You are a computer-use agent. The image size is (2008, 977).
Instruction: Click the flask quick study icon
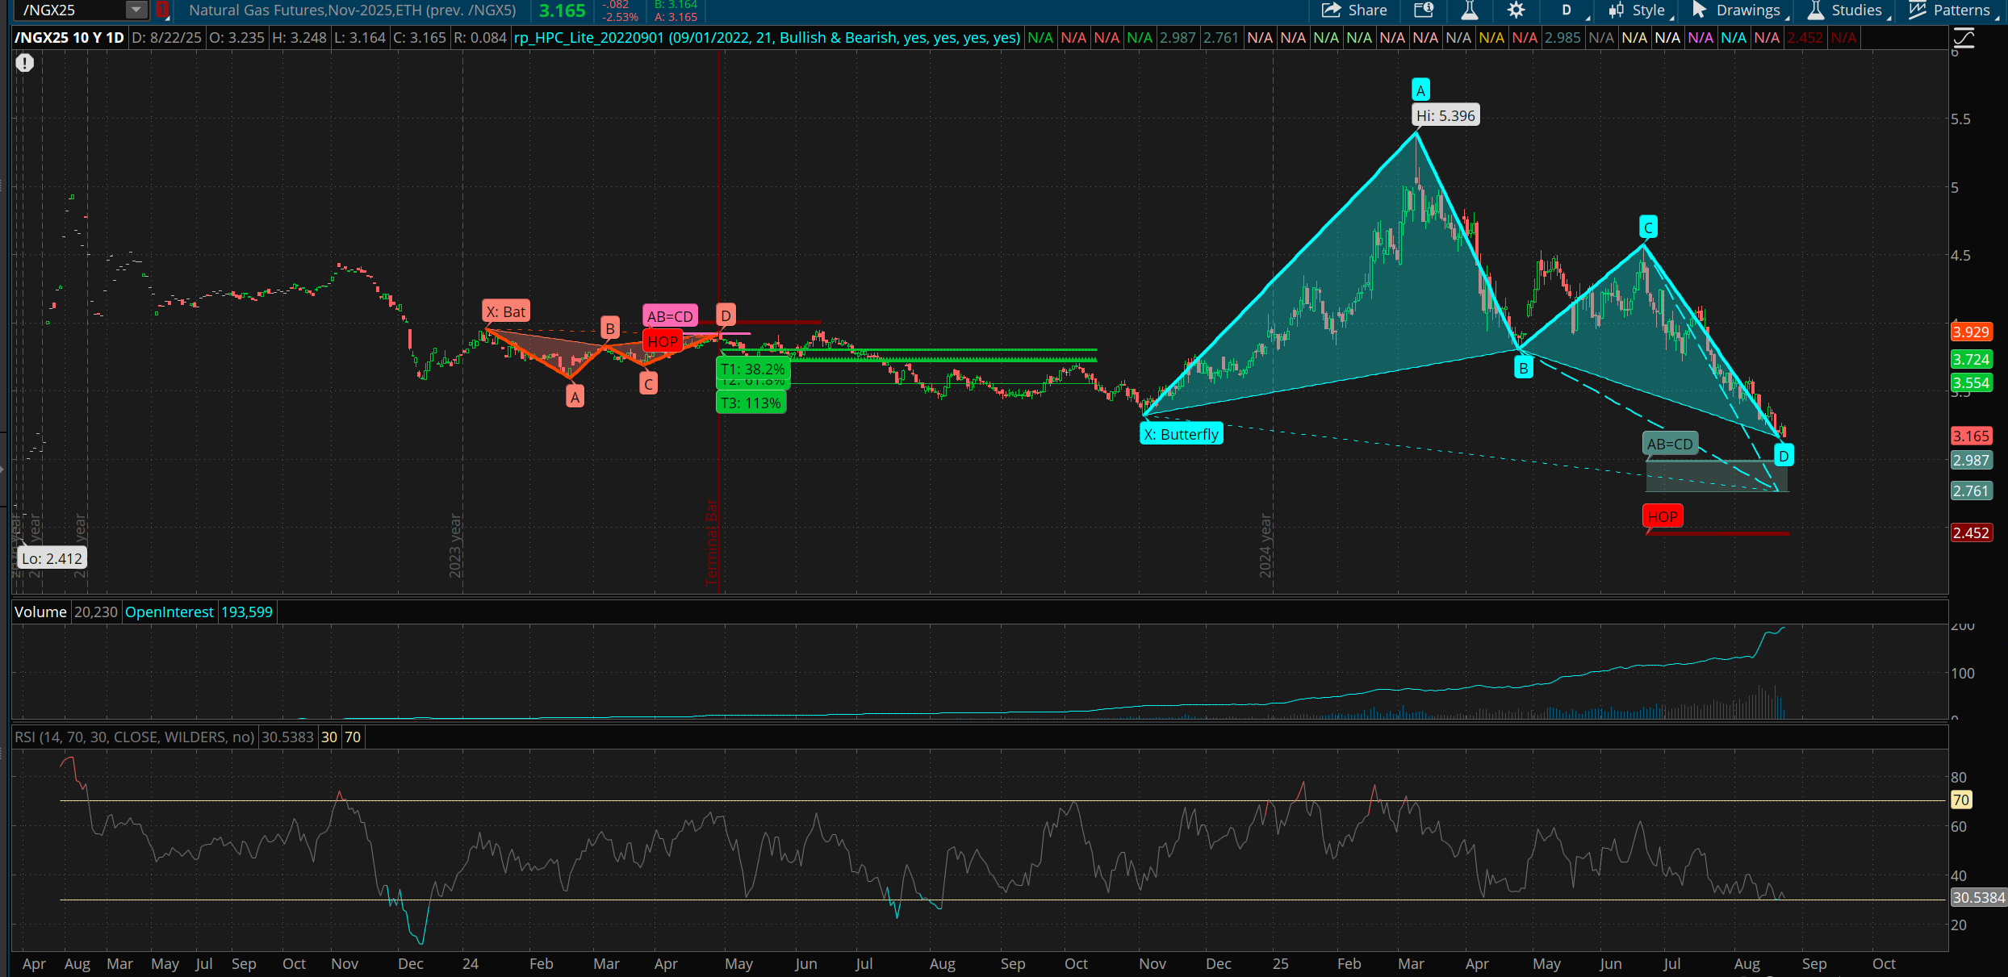(x=1469, y=10)
